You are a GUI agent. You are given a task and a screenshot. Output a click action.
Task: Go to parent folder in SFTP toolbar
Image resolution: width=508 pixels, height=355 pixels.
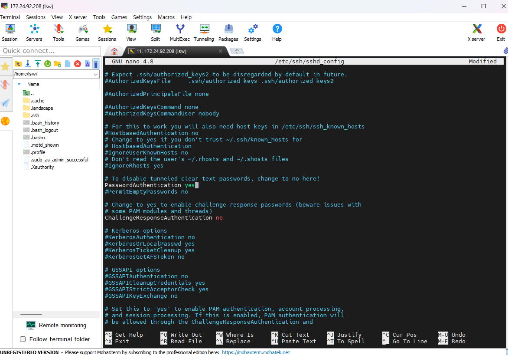point(18,64)
